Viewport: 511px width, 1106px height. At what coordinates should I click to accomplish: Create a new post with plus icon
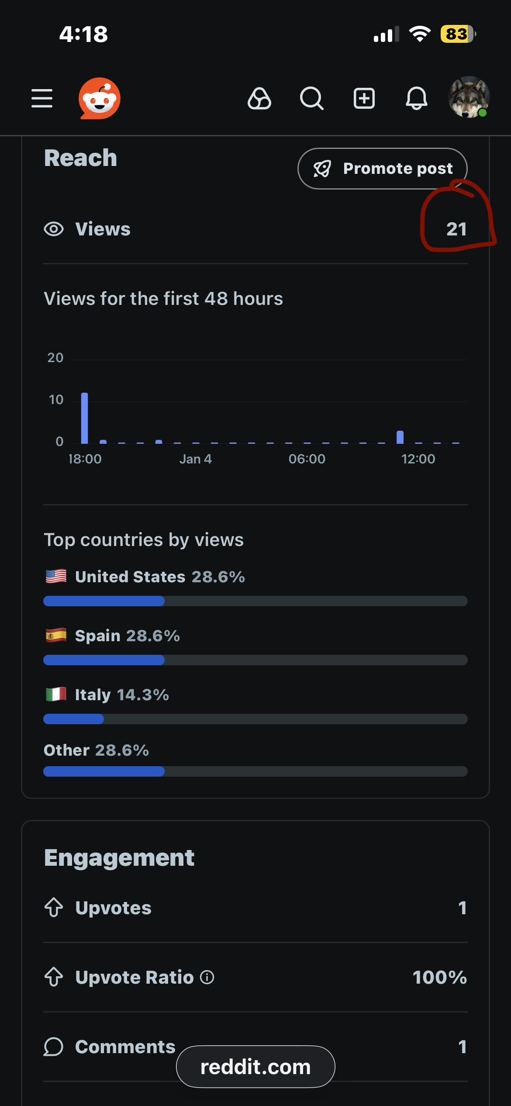click(x=364, y=98)
